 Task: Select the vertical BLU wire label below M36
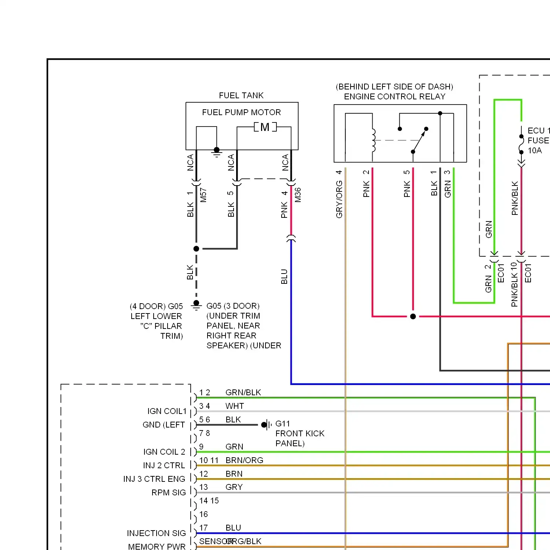click(x=284, y=277)
